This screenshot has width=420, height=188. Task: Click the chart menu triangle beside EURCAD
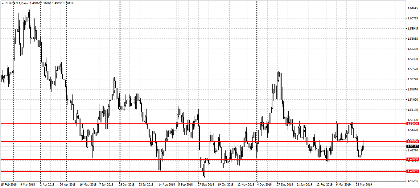click(2, 3)
